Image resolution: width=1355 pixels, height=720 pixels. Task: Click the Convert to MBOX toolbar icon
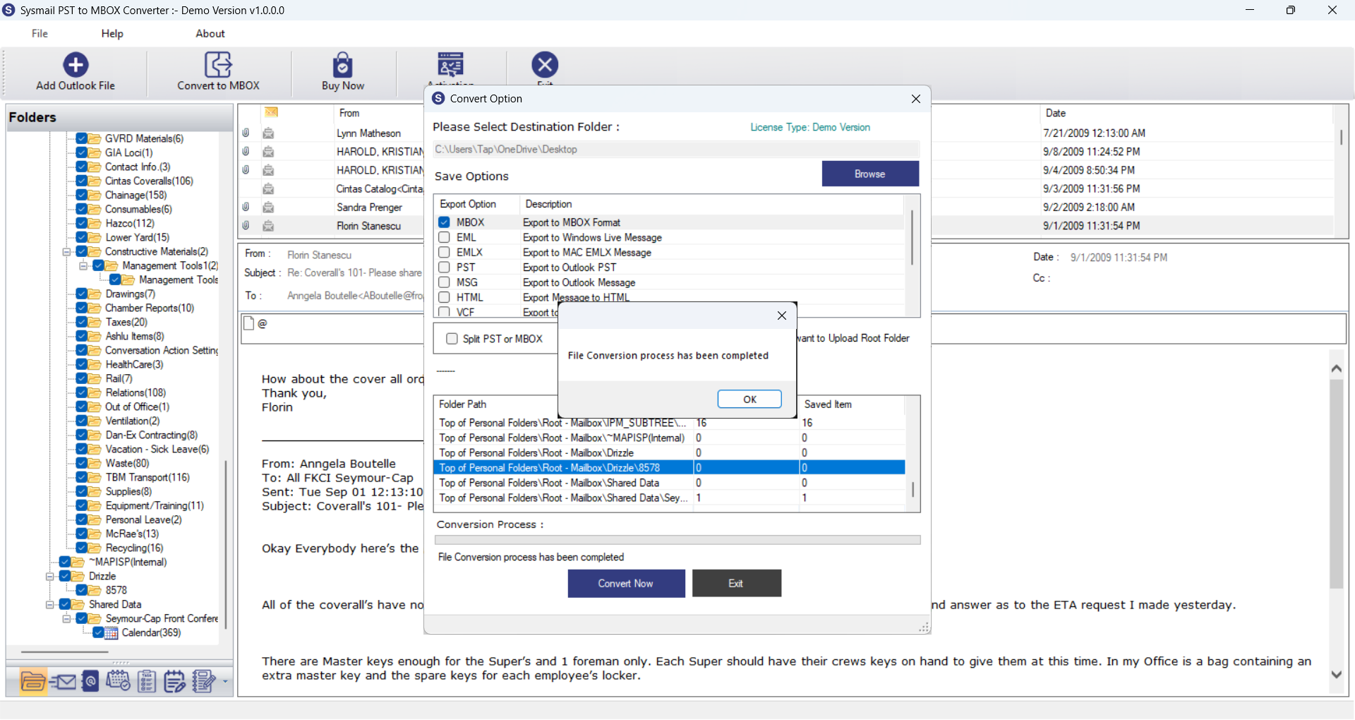(x=218, y=65)
